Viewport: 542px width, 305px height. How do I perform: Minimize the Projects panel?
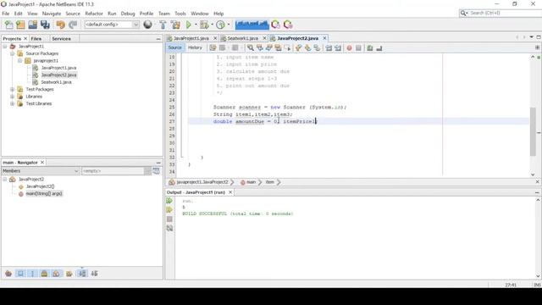pos(158,39)
